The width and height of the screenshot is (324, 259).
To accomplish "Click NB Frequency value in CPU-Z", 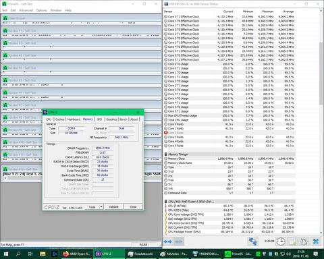I will click(x=122, y=137).
